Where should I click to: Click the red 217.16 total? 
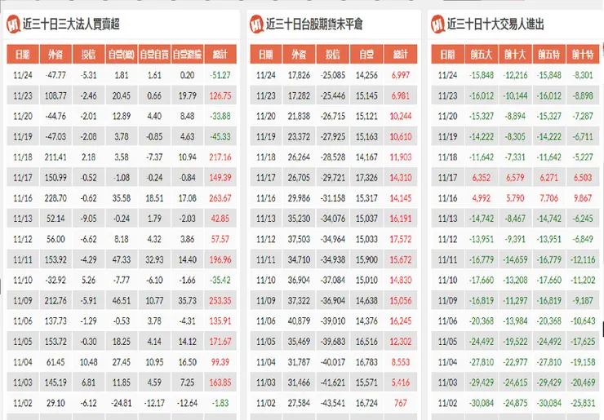pyautogui.click(x=220, y=157)
